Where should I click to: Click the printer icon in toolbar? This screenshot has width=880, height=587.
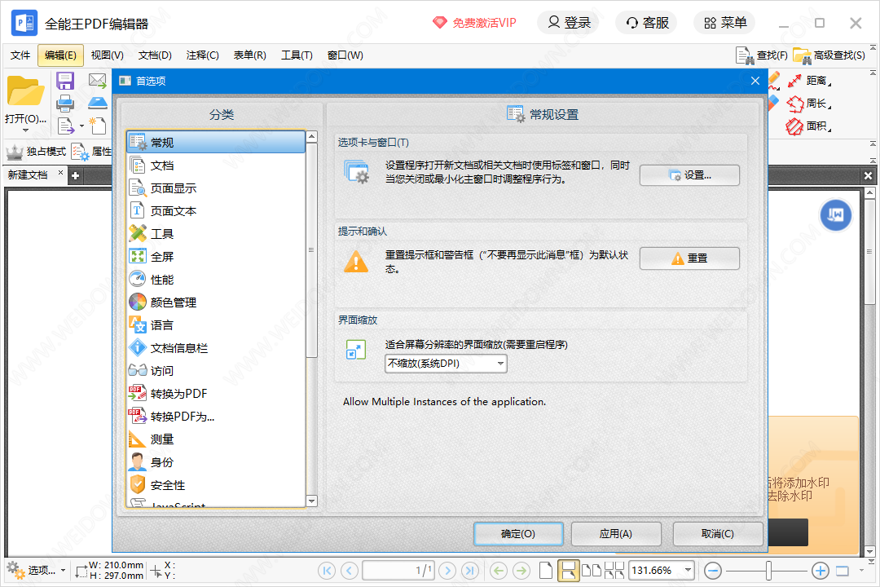click(x=65, y=104)
